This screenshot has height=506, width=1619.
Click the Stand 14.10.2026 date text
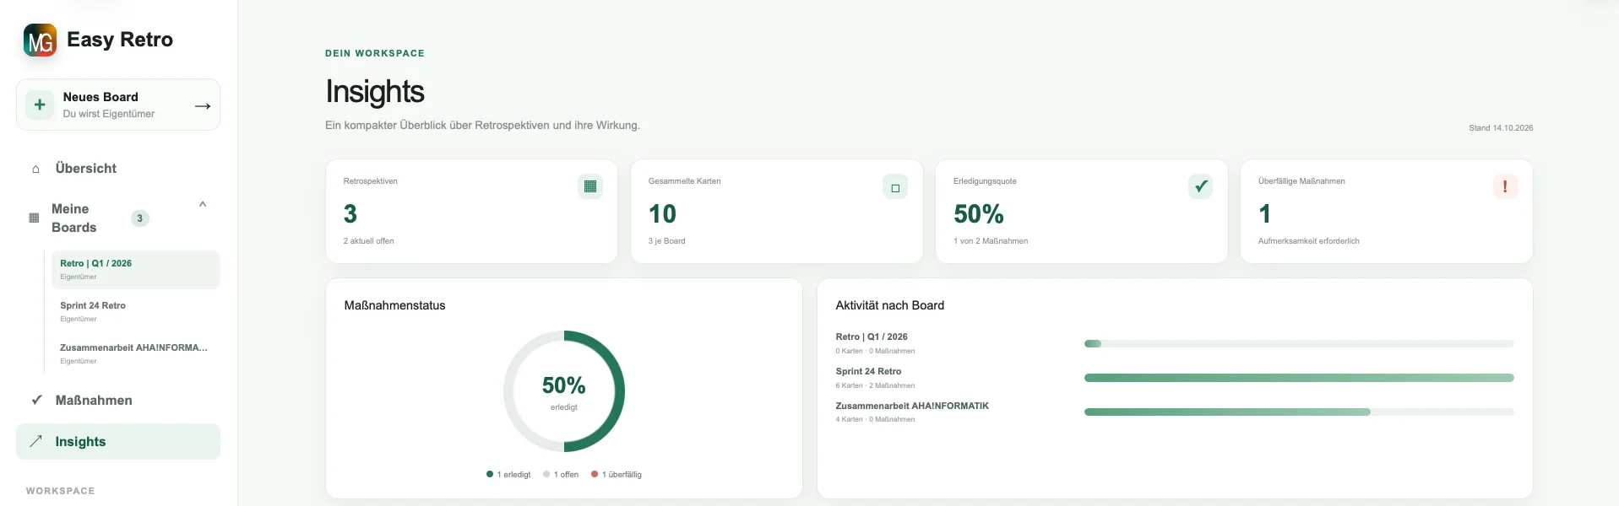click(1501, 128)
